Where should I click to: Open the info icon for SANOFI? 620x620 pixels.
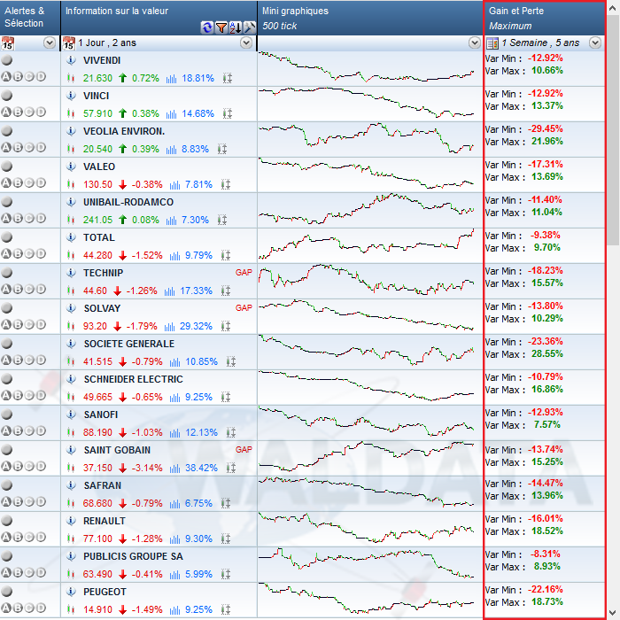pos(71,415)
